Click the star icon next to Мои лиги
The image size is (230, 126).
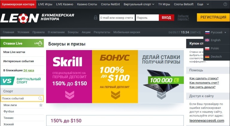coord(41,105)
